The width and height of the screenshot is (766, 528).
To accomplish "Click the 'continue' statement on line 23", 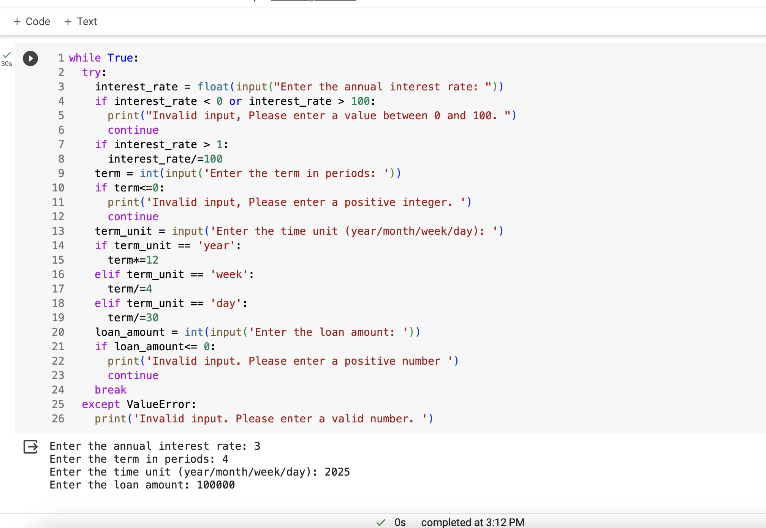I will (133, 375).
